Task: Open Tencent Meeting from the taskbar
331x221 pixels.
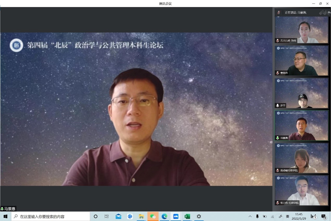Action: point(176,216)
